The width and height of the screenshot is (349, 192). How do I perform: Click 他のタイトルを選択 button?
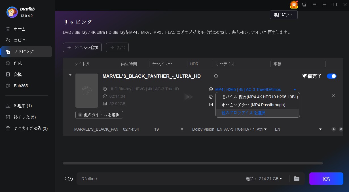pos(99,115)
